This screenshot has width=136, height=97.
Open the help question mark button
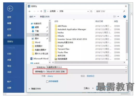[125, 17]
